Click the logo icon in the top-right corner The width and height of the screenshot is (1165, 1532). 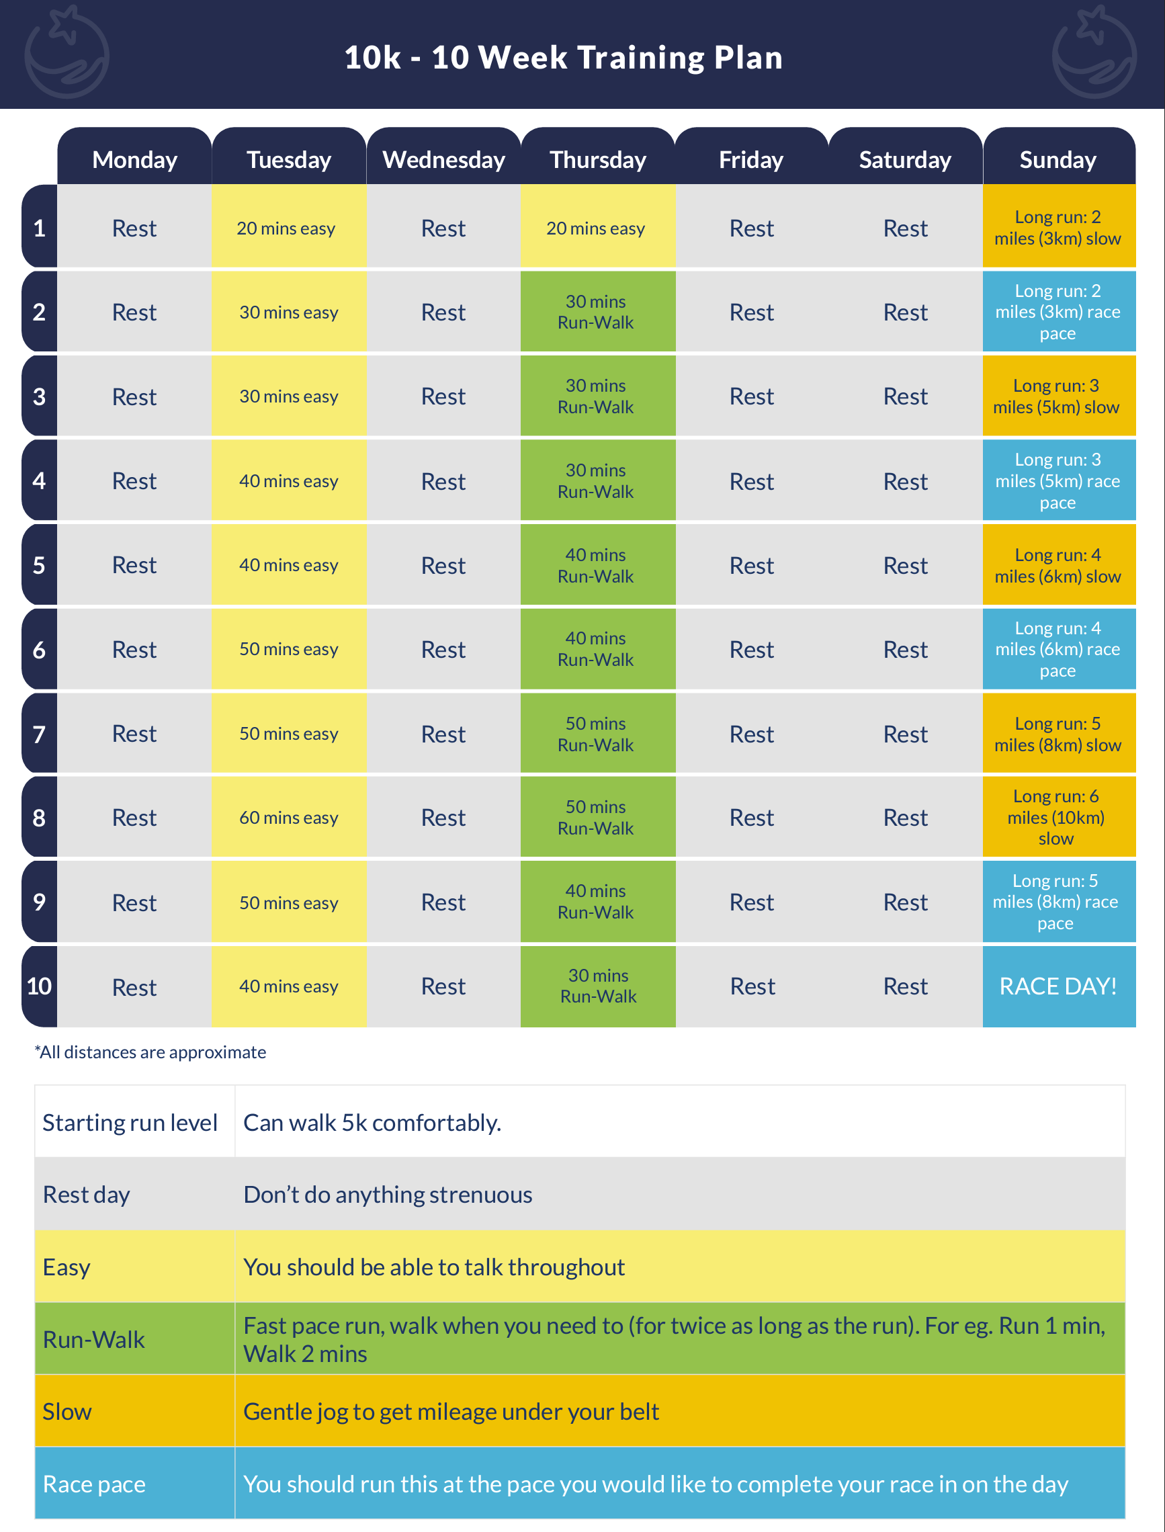pyautogui.click(x=1094, y=52)
